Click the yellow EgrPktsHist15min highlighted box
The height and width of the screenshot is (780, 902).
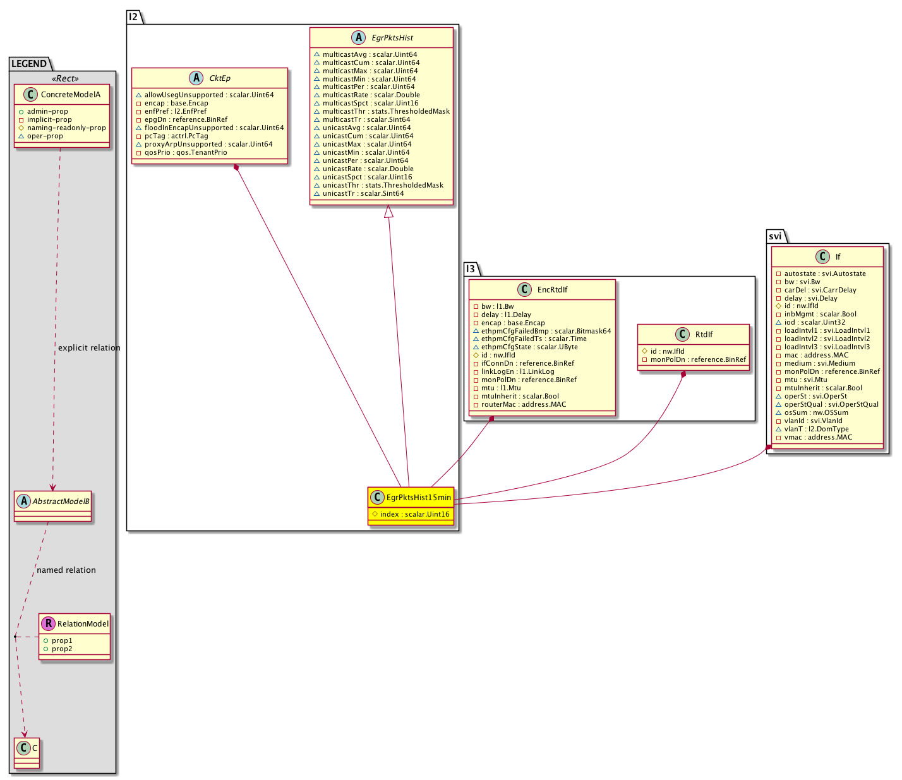pyautogui.click(x=411, y=506)
